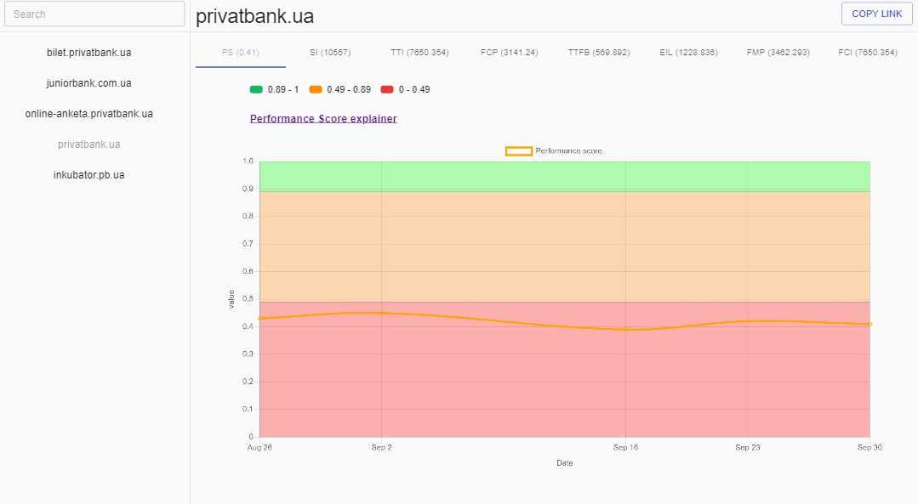Select the Aug 26 data point on chart
Viewport: 918px width, 504px height.
[x=260, y=318]
